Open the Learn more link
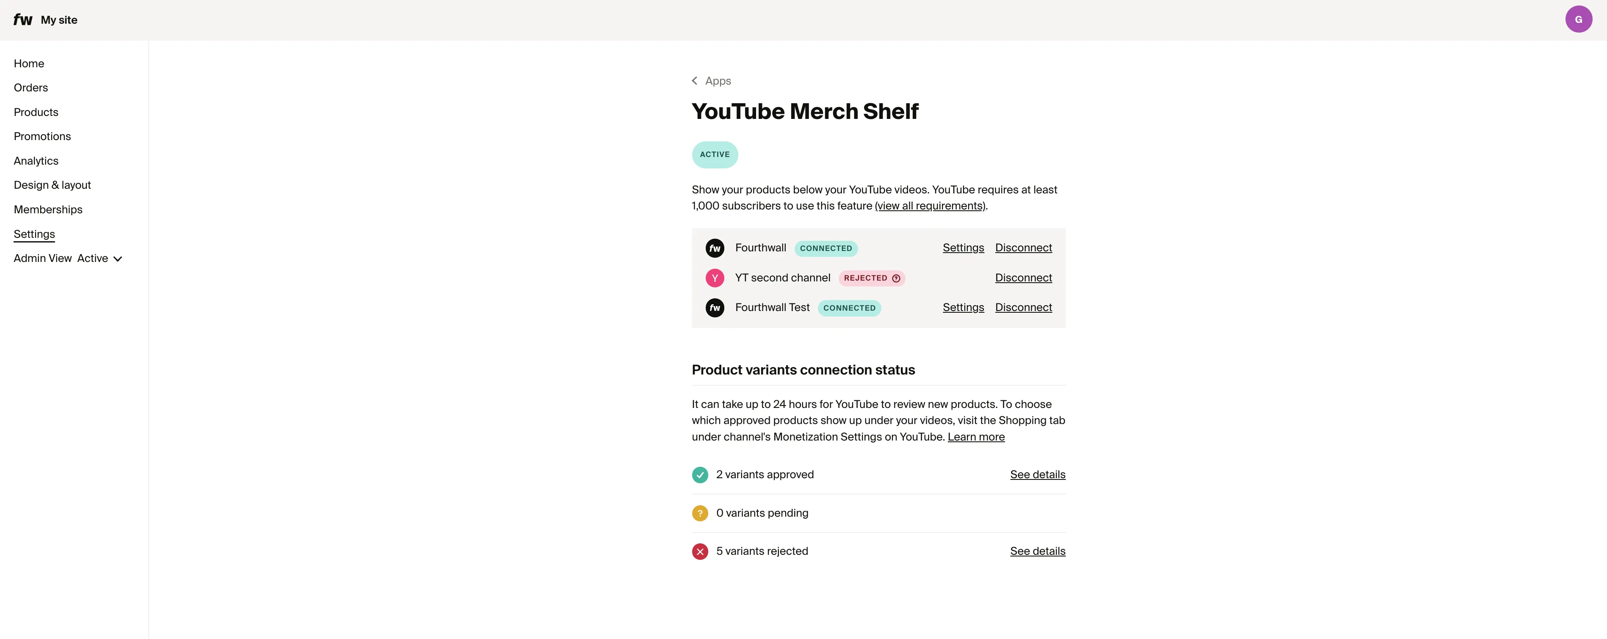The width and height of the screenshot is (1607, 639). (976, 436)
